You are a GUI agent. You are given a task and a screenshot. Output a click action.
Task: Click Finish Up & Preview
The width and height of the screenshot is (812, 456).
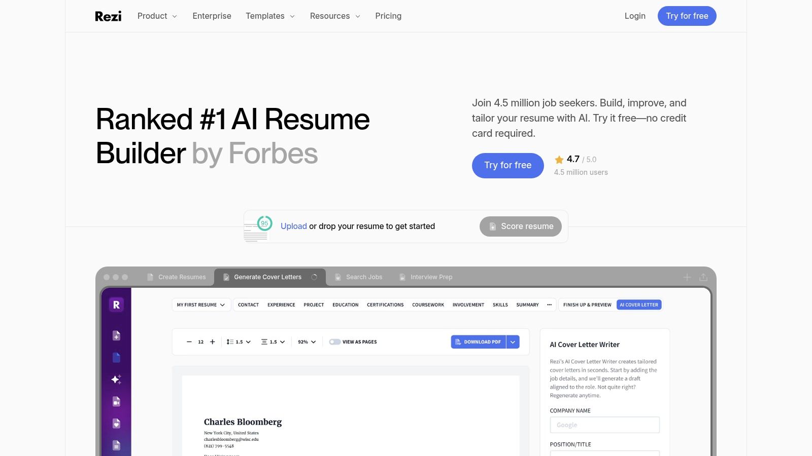click(x=587, y=305)
